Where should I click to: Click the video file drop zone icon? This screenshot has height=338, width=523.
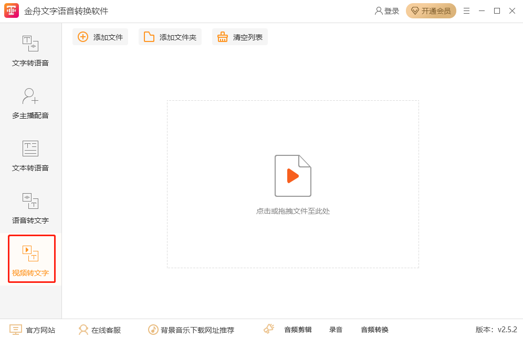[292, 176]
